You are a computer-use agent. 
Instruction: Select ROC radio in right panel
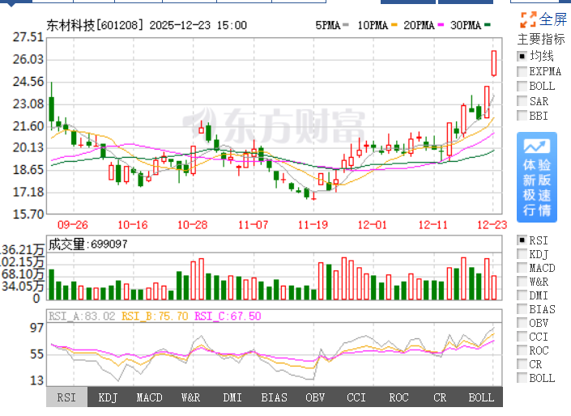point(522,350)
